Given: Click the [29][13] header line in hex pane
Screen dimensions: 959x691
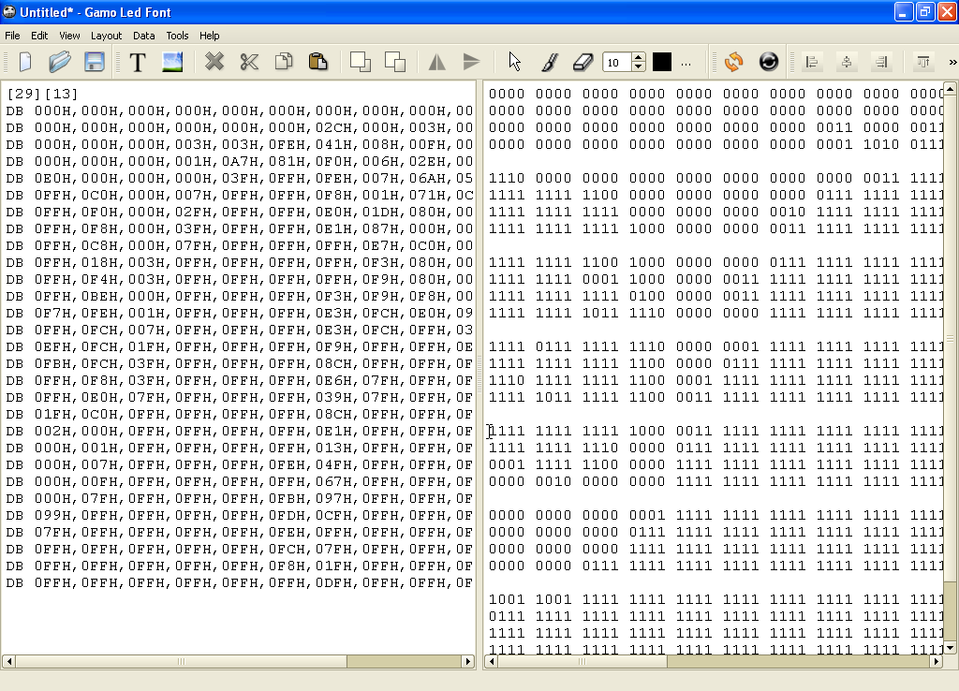Looking at the screenshot, I should click(x=42, y=94).
